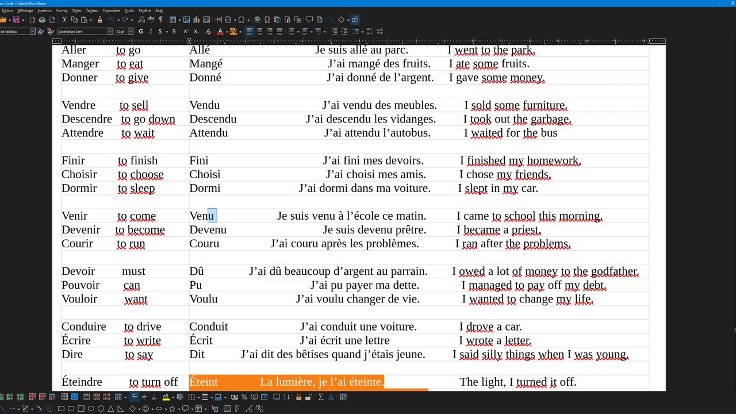
Task: Select the Rectangle drawing tool
Action: pos(61,409)
